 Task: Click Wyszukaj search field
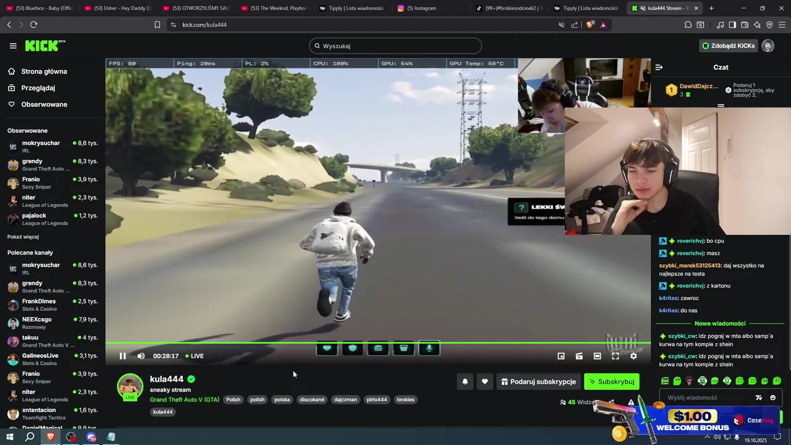click(x=395, y=46)
